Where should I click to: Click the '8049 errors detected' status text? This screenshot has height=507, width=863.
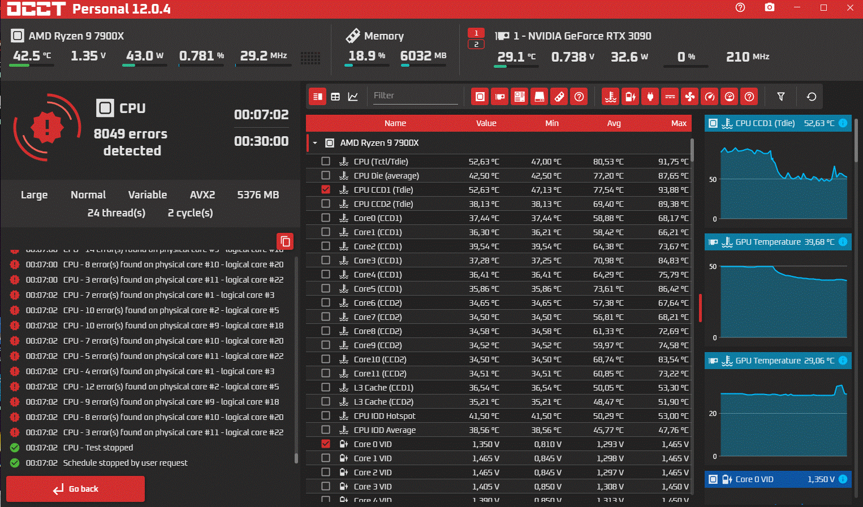131,142
